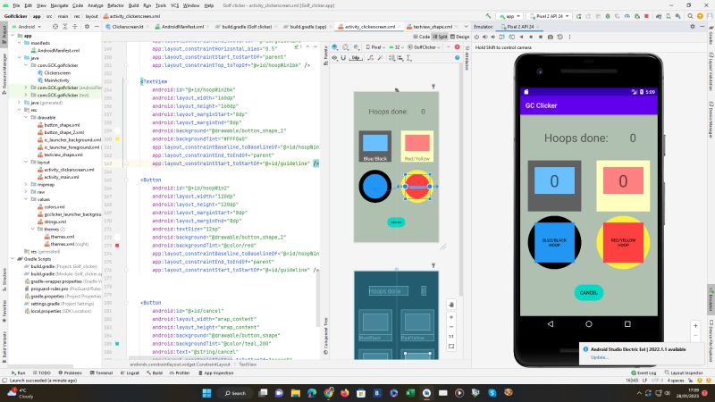Click Windows Start button on taskbar
The height and width of the screenshot is (402, 715).
pyautogui.click(x=206, y=393)
